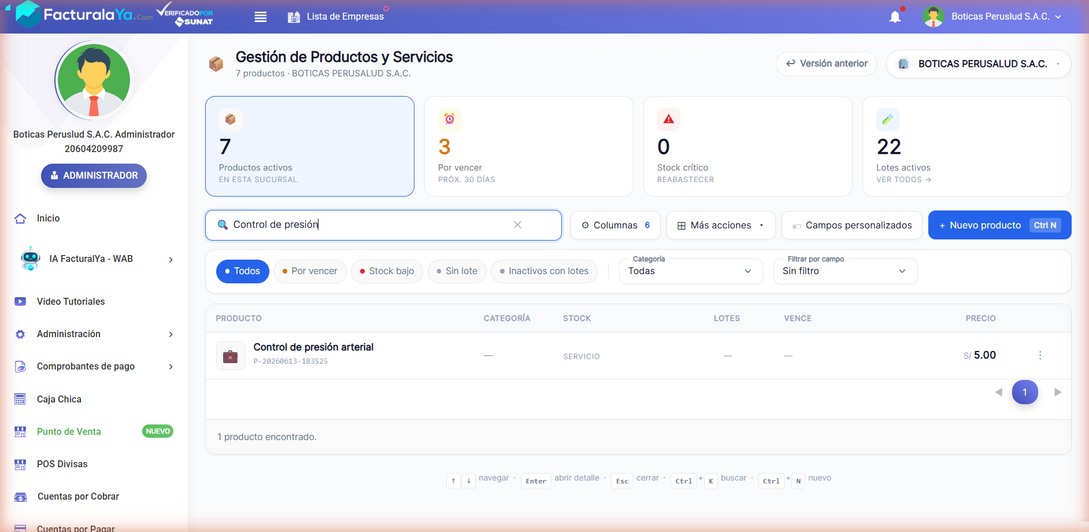Expand the IA FacturalYa - WAB submenu chevron
The height and width of the screenshot is (532, 1089).
pos(171,260)
